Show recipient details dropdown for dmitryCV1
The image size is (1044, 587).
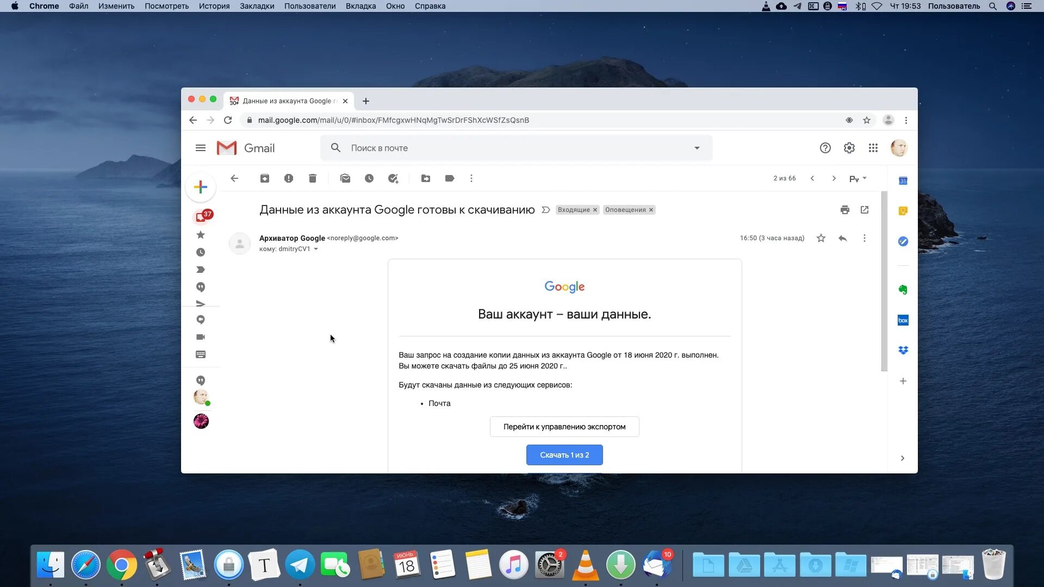click(x=316, y=249)
